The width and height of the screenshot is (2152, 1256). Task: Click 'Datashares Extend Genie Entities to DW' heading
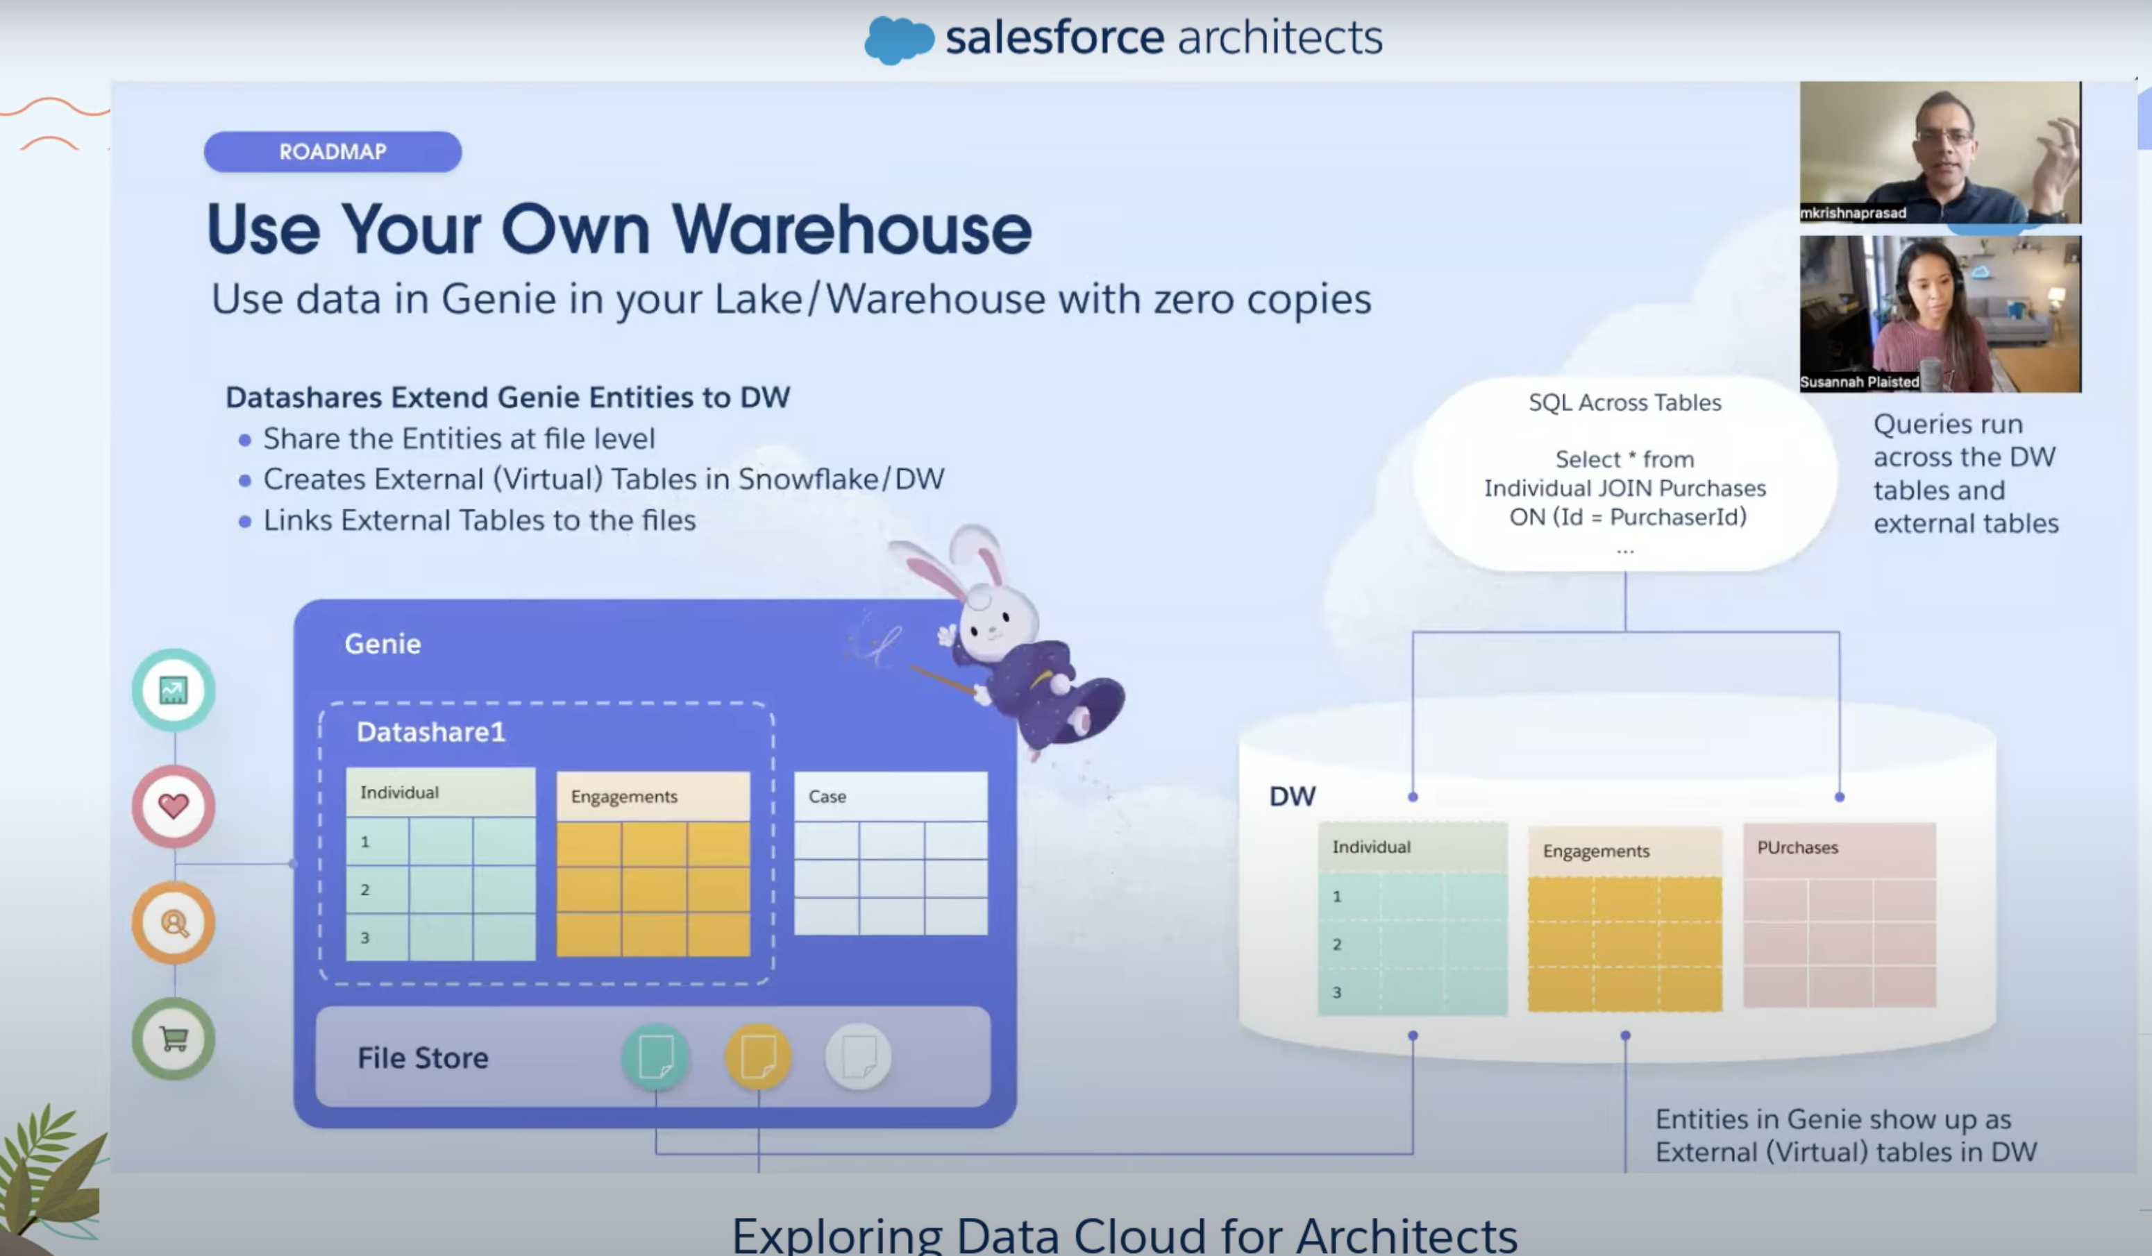507,397
